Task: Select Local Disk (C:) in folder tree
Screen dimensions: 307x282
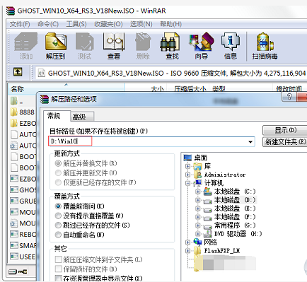Action: click(229, 192)
